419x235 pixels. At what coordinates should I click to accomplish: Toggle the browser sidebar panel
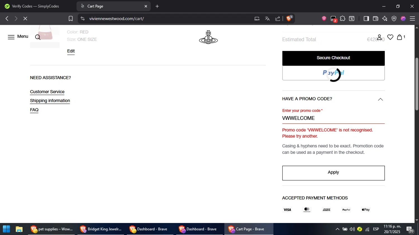click(x=366, y=19)
